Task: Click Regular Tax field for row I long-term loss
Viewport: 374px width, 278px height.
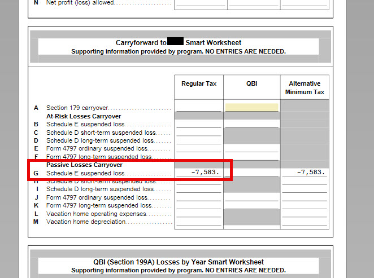Action: coord(199,189)
